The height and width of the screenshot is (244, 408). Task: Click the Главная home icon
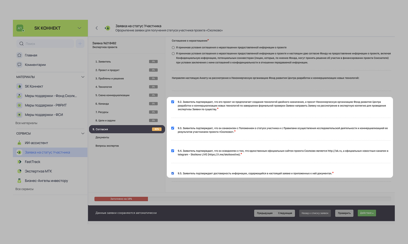(x=19, y=55)
